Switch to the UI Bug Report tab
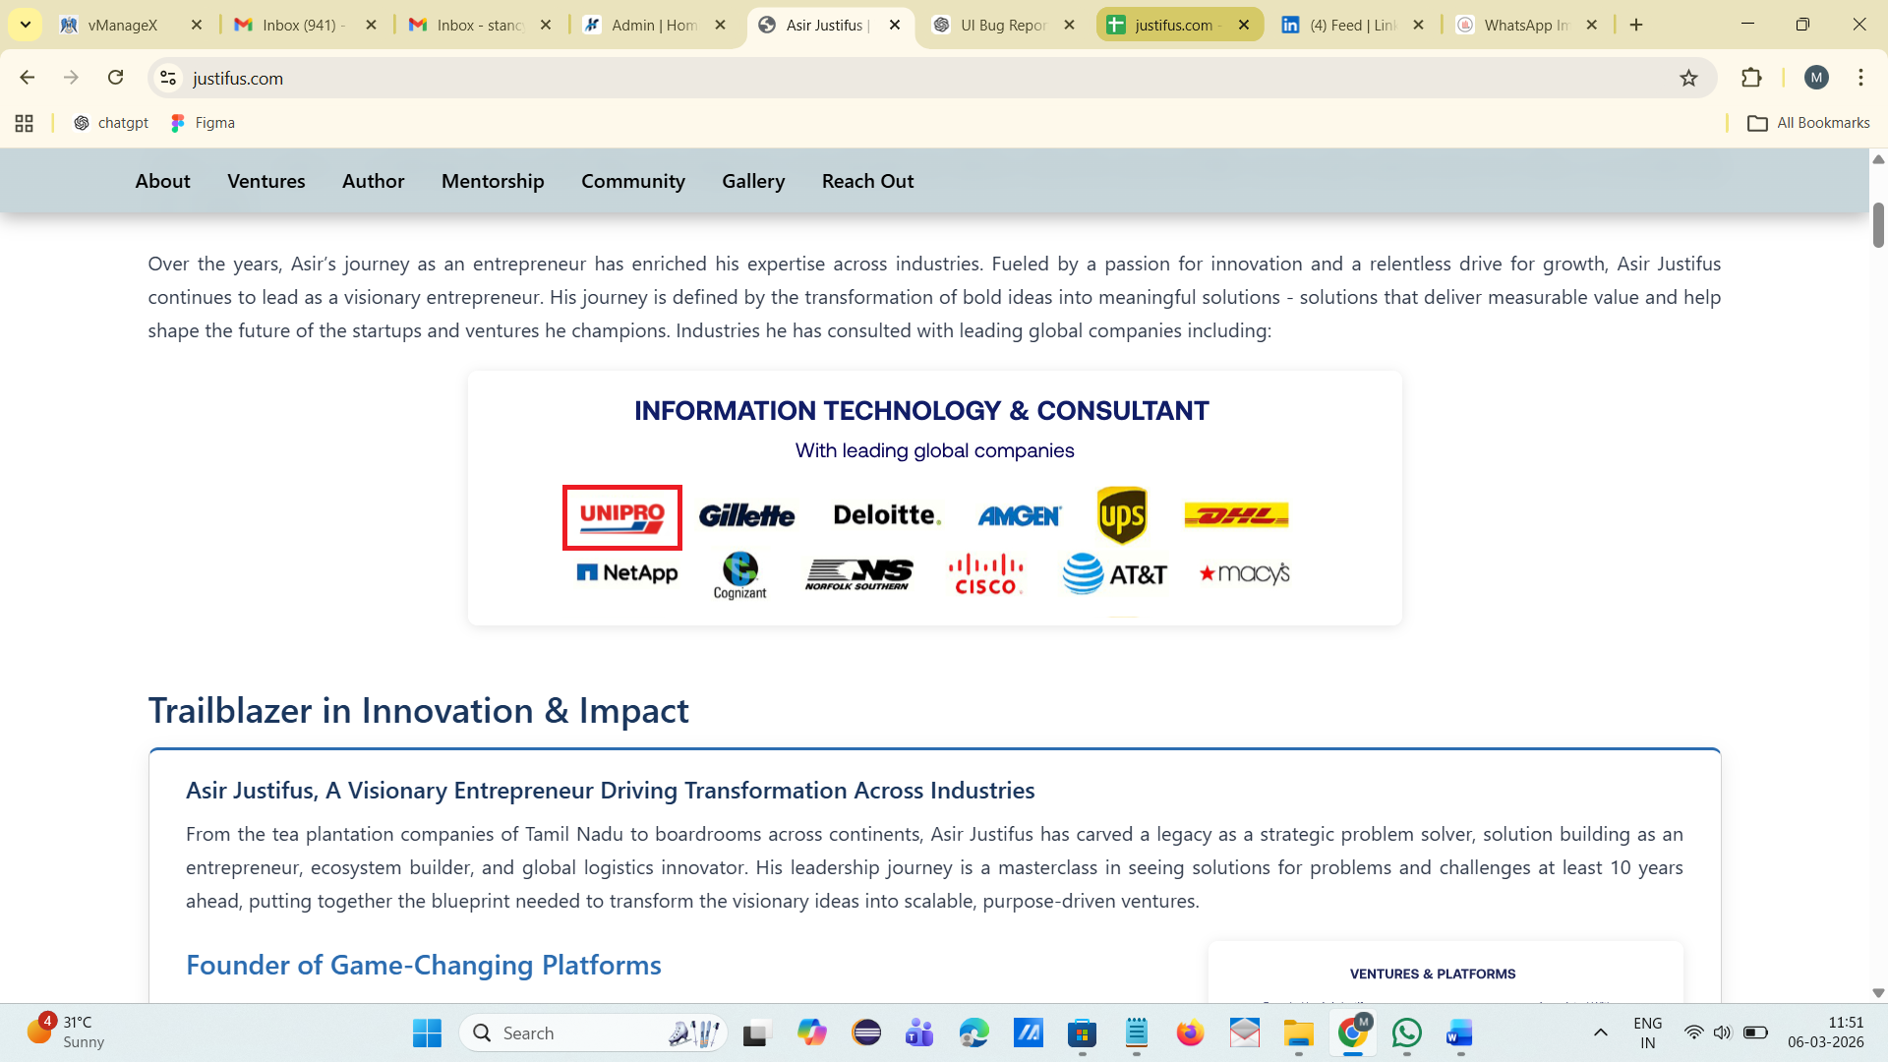Viewport: 1888px width, 1062px height. point(1003,25)
